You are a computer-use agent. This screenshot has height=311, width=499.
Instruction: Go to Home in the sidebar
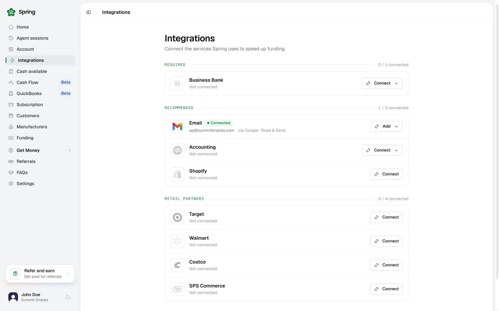pos(40,27)
